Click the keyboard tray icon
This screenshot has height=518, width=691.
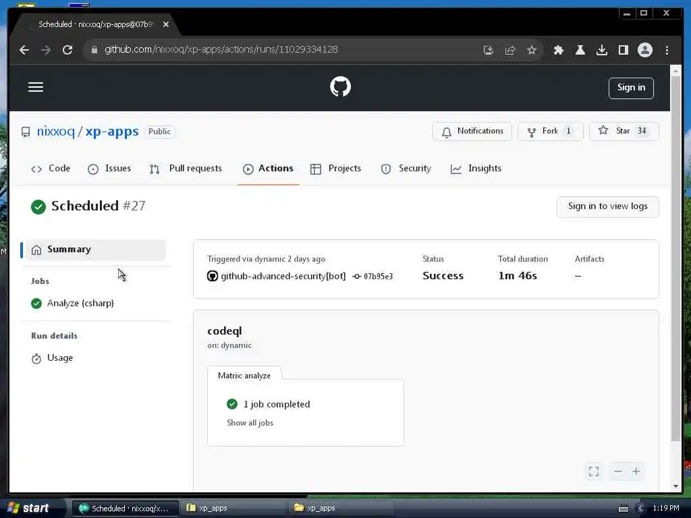623,509
